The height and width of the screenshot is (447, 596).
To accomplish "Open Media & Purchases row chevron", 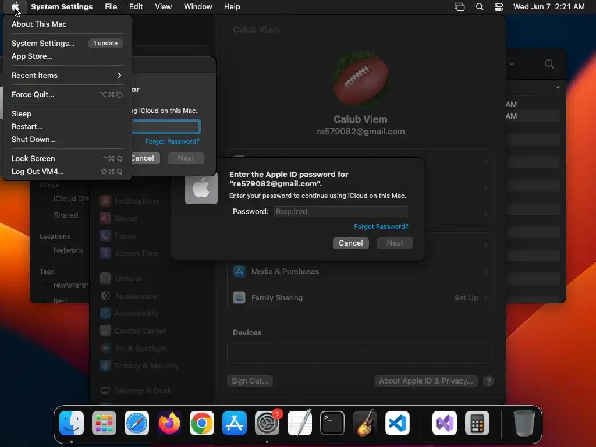I will tap(486, 271).
